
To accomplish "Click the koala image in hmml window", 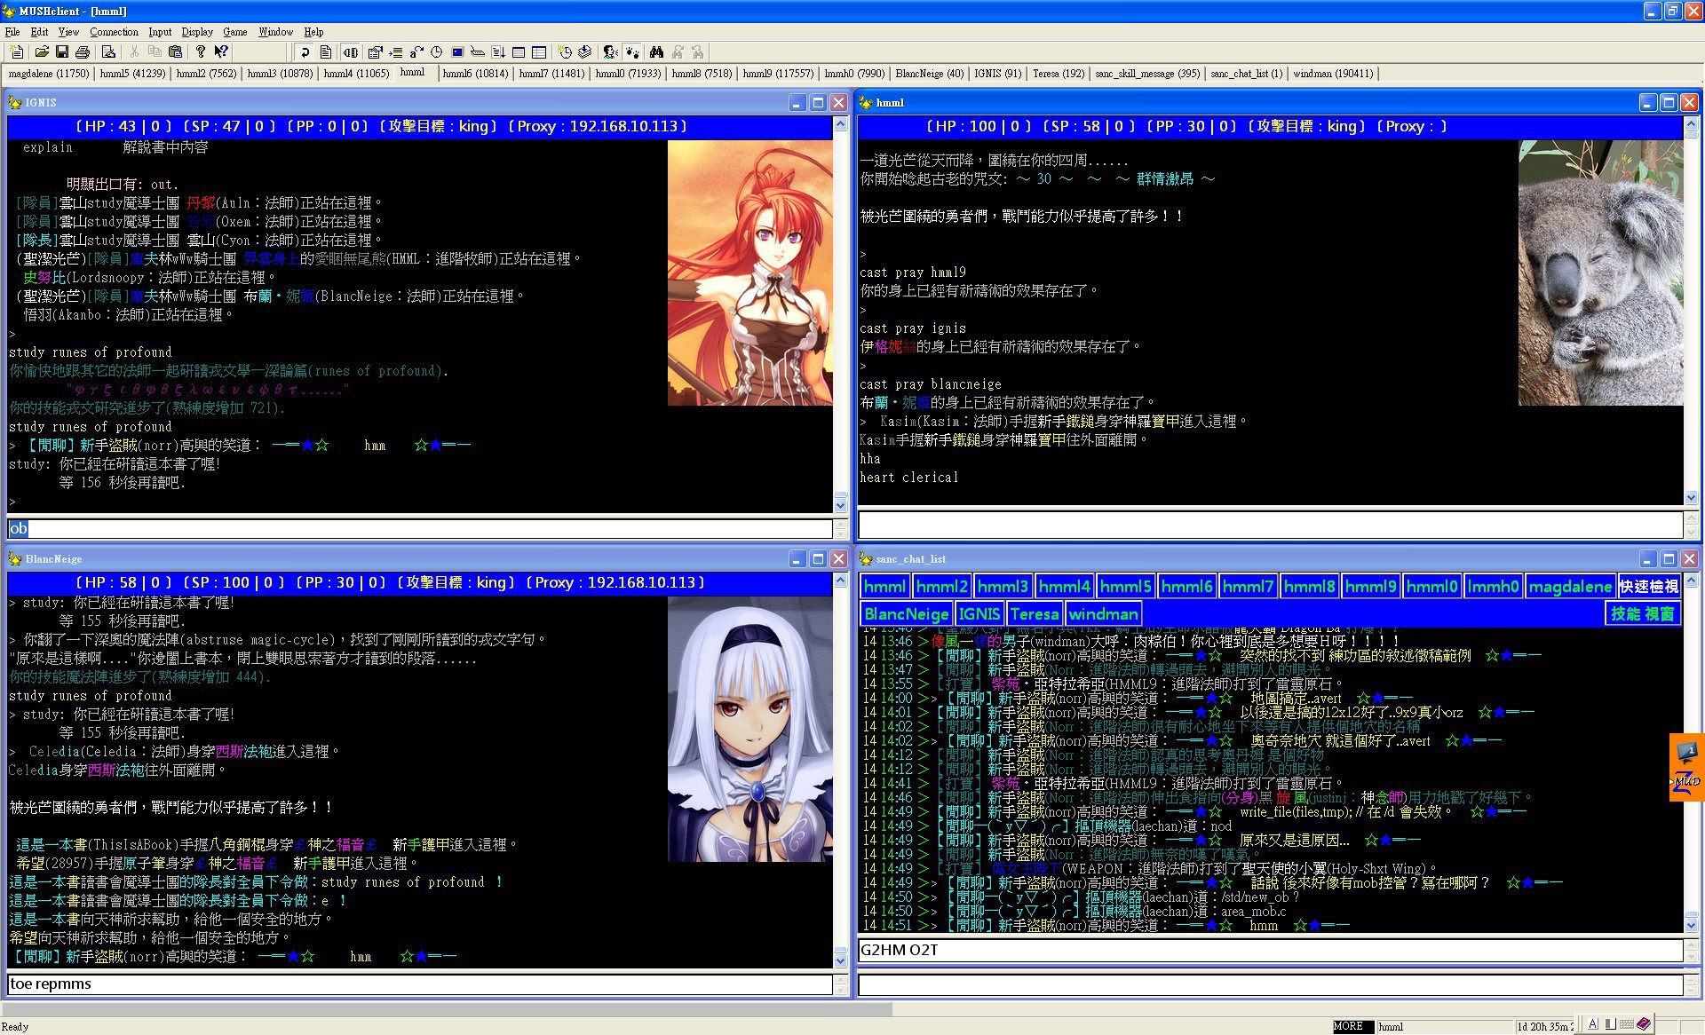I will [x=1600, y=273].
